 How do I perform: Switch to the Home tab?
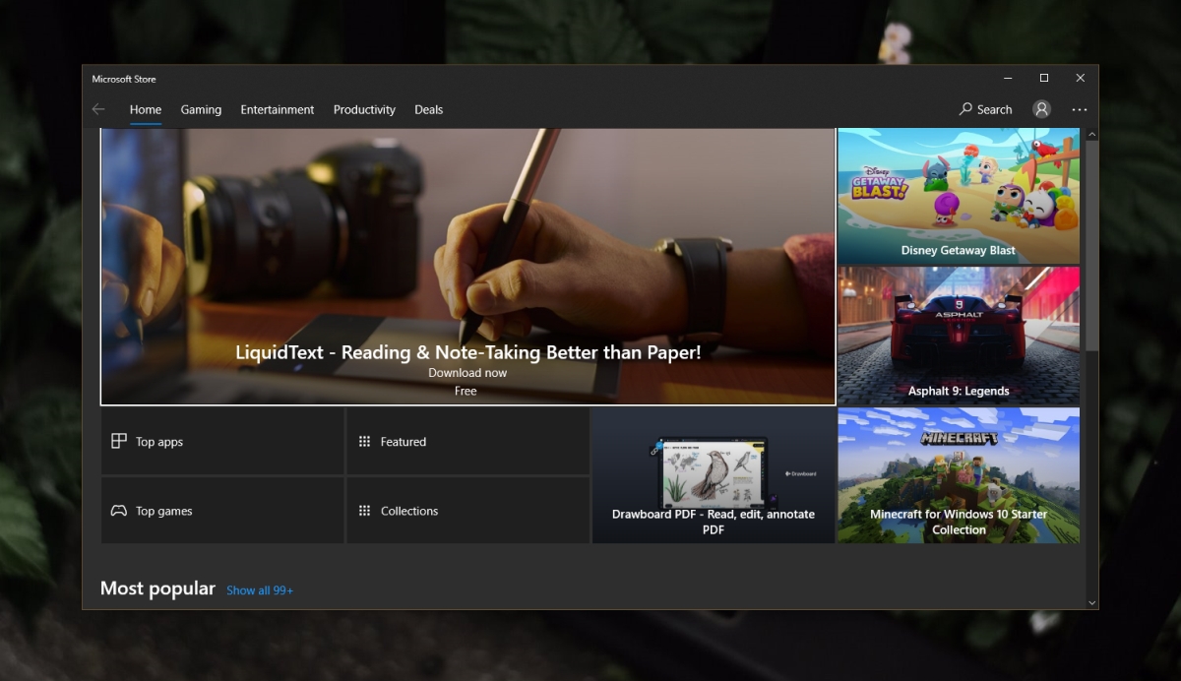click(x=146, y=109)
